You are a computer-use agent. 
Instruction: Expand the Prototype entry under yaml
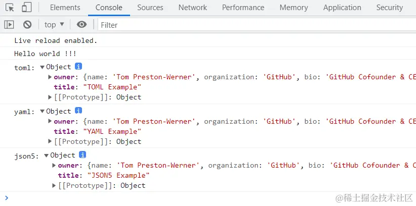[x=50, y=141]
